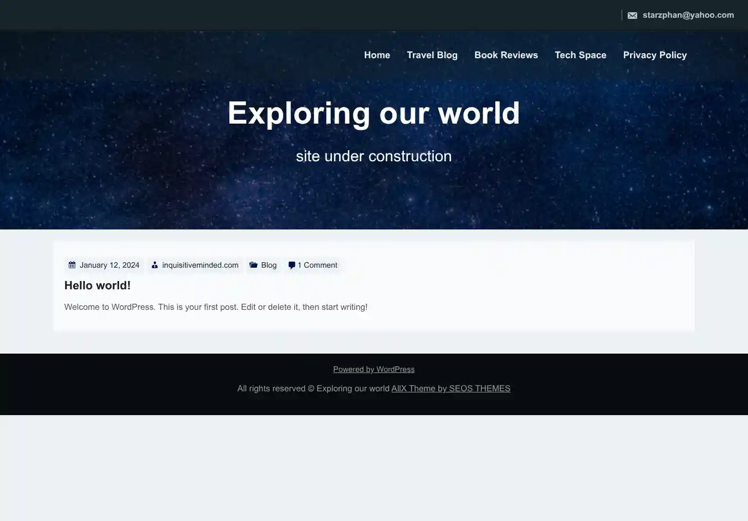The width and height of the screenshot is (748, 521).
Task: Click the speech bubble comment icon
Action: coord(291,265)
